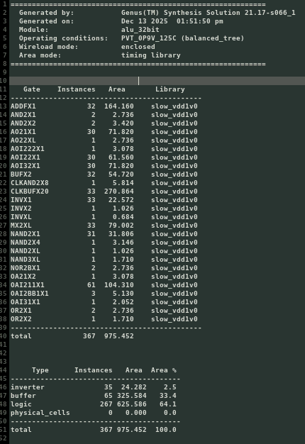The width and height of the screenshot is (305, 444).
Task: Click the date Dec 13 2025
Action: point(145,21)
